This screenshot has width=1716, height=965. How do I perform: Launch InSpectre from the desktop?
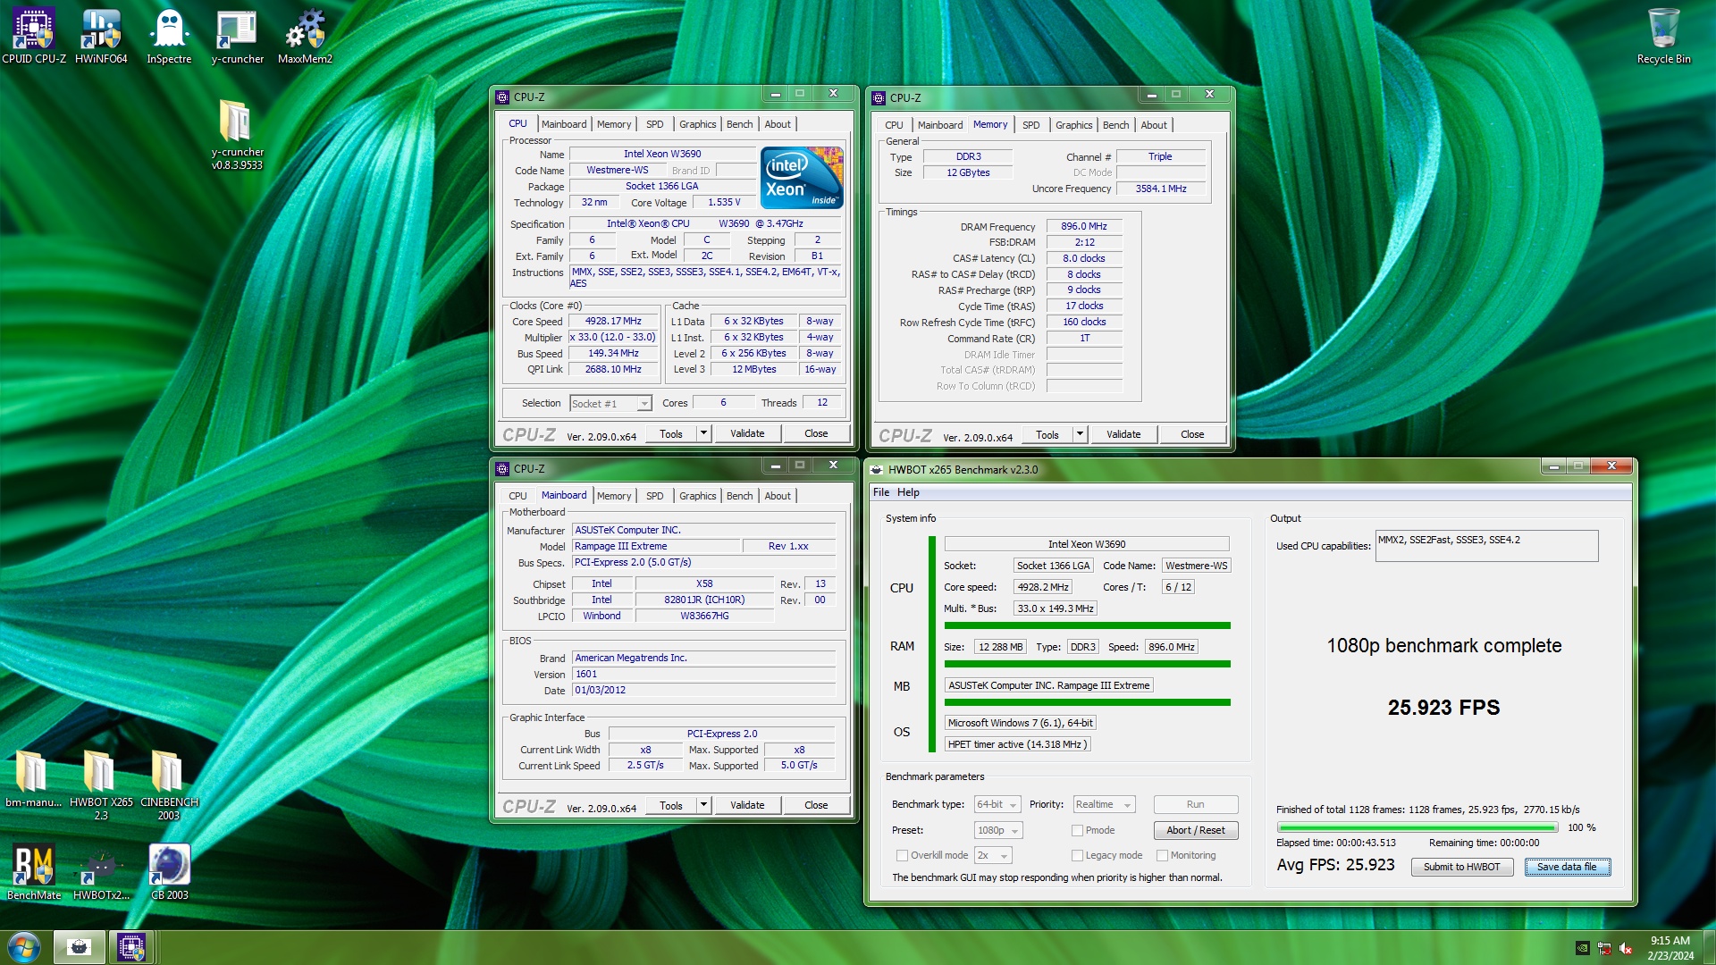[x=169, y=36]
